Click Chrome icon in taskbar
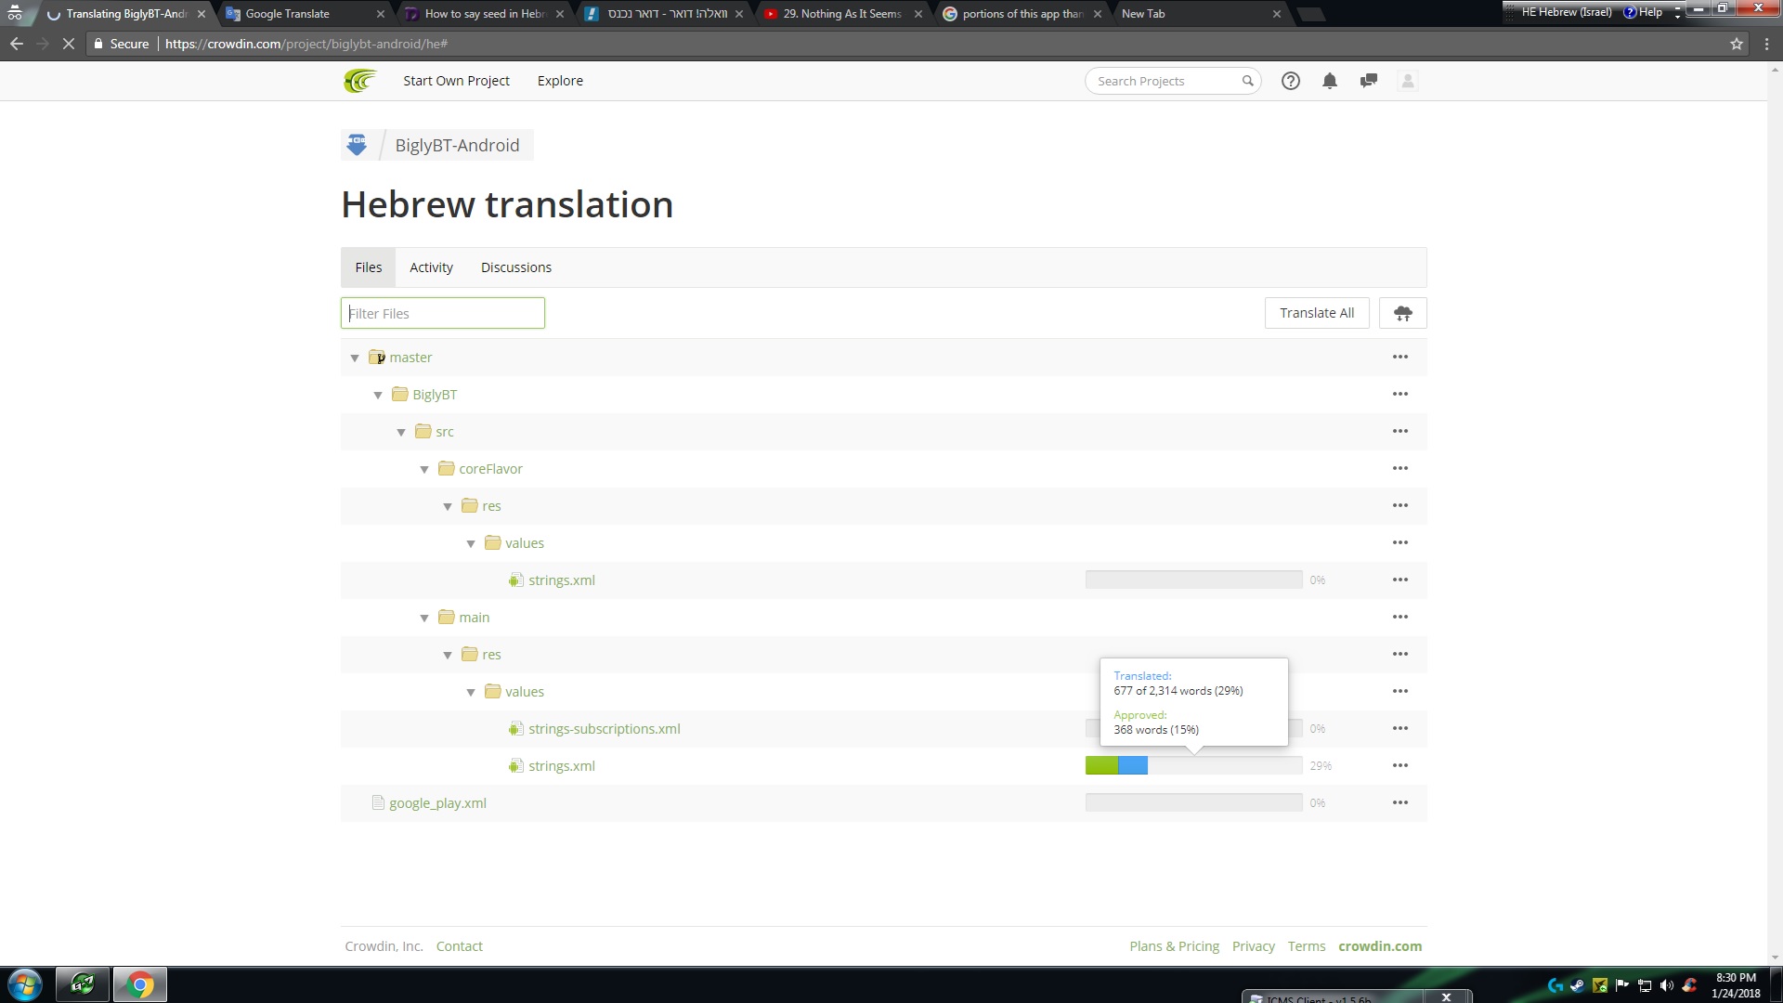The image size is (1783, 1003). pyautogui.click(x=140, y=984)
